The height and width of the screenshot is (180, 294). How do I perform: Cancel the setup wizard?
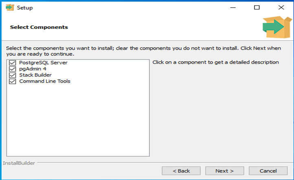tap(268, 171)
